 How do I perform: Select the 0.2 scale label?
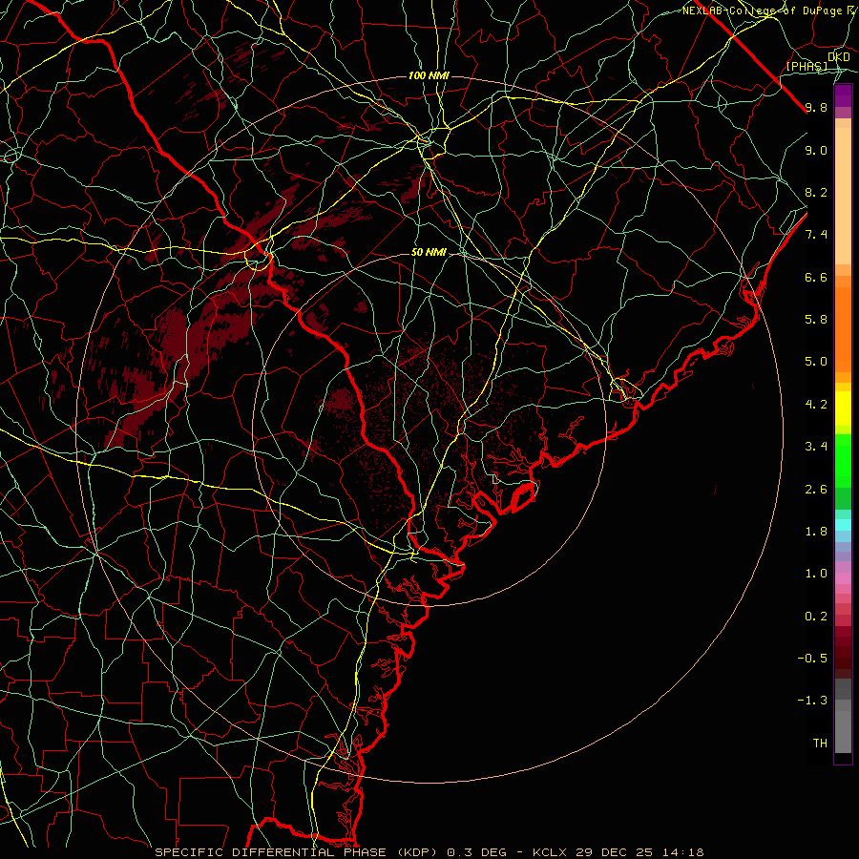coord(816,617)
